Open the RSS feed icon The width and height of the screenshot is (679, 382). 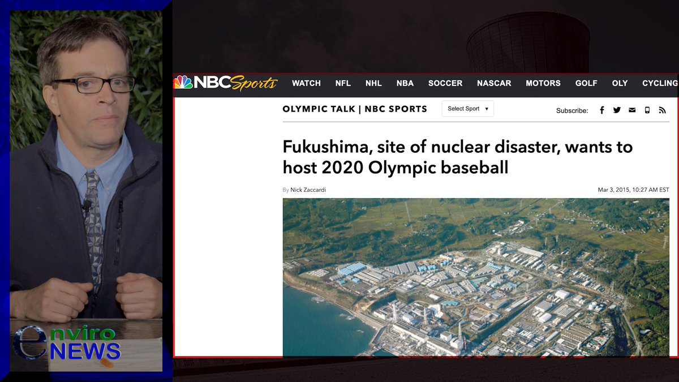click(662, 110)
